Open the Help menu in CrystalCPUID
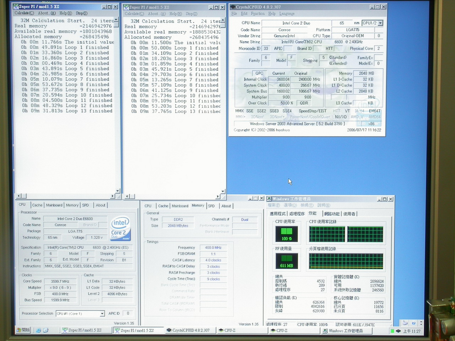Screen dimensions: 455x341 (272, 14)
